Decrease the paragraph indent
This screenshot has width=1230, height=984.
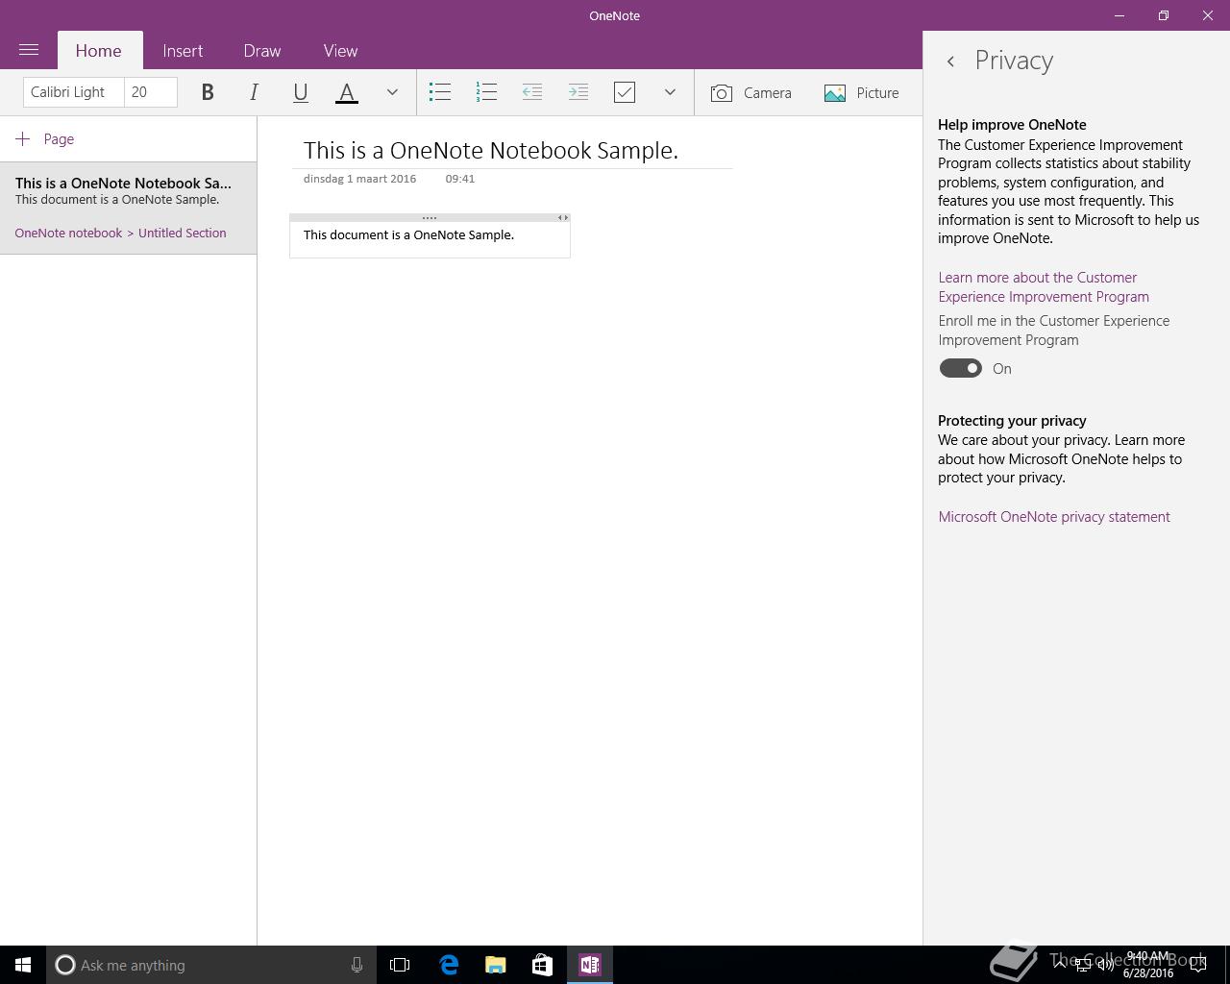532,92
